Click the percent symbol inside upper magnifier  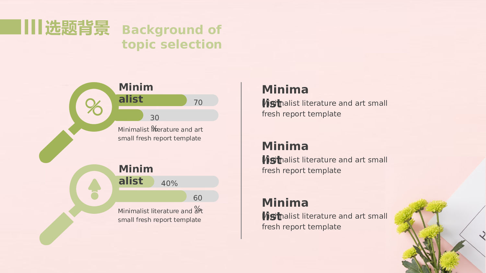tap(94, 107)
